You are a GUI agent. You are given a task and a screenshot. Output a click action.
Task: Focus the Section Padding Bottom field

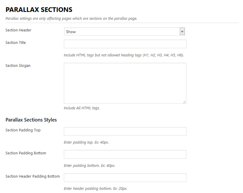coord(125,154)
